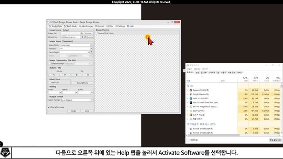Click the ExpressVPN icon in Task Manager
Screen dimensions: 283x159
[191, 90]
